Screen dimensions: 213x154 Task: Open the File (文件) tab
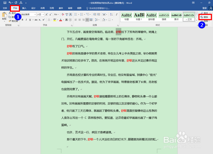5,8
